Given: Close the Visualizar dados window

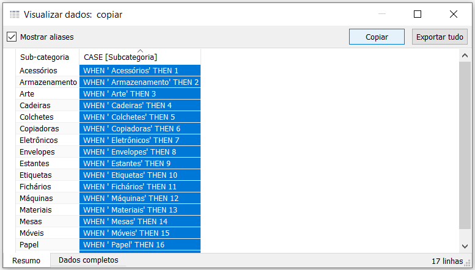Looking at the screenshot, I should click(454, 14).
